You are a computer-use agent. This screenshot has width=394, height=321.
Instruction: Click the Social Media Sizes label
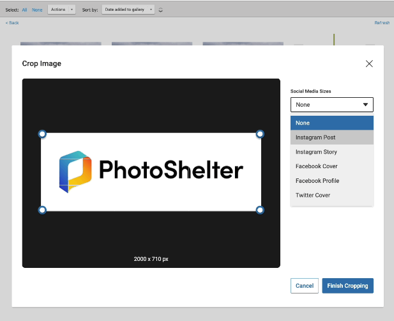tap(310, 91)
